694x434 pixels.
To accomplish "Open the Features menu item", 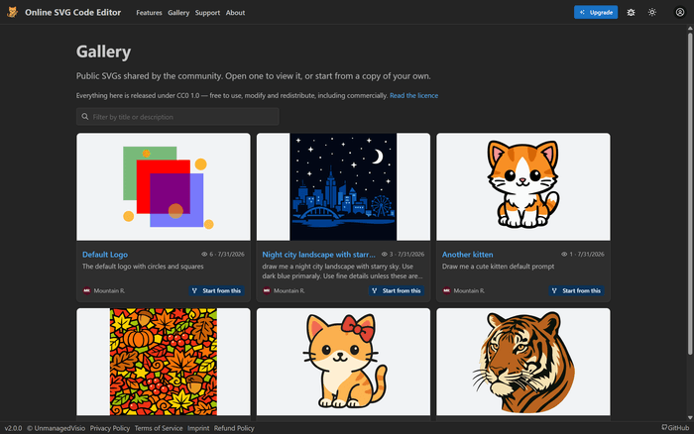I will [x=149, y=13].
